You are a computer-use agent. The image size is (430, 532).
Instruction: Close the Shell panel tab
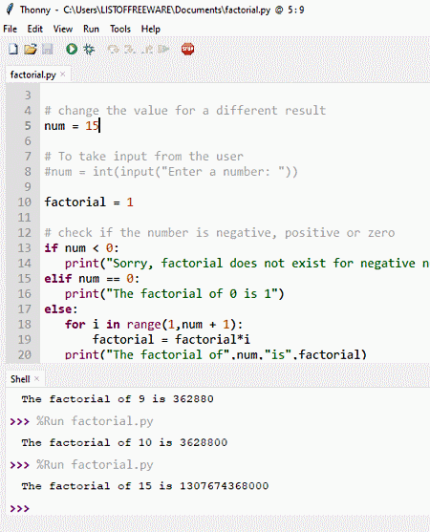click(37, 378)
